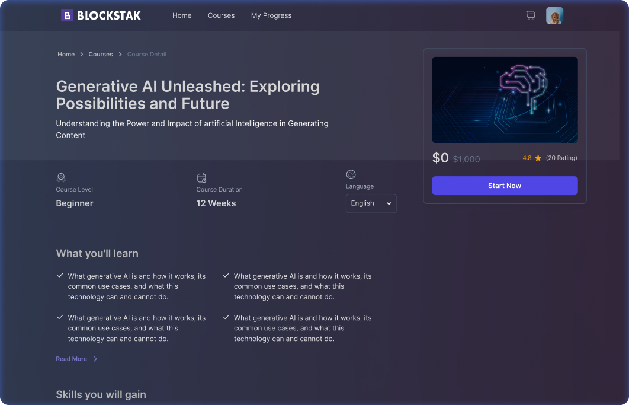
Task: Click the breadcrumb arrow after Home
Action: coord(82,55)
